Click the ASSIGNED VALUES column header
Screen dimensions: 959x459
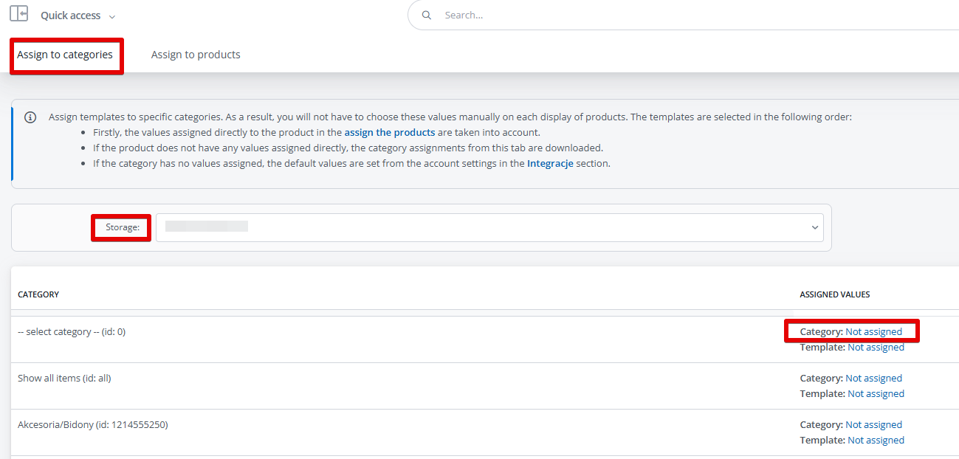(x=834, y=294)
